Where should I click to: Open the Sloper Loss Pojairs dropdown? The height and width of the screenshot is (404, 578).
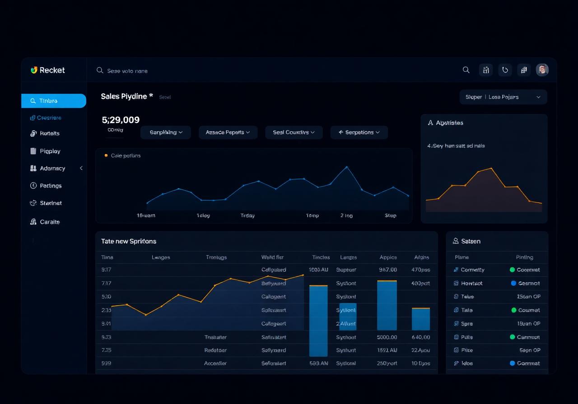503,97
